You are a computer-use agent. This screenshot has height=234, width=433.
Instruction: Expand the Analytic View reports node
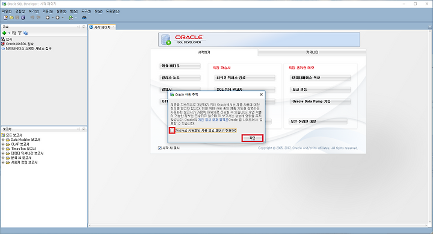(3, 158)
